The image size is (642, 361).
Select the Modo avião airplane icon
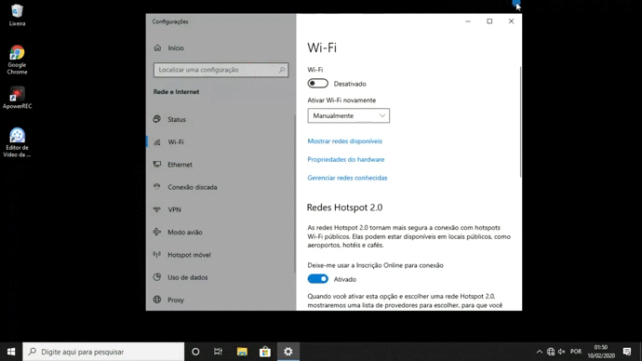157,232
